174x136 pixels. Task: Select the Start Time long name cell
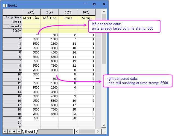pyautogui.click(x=31, y=18)
